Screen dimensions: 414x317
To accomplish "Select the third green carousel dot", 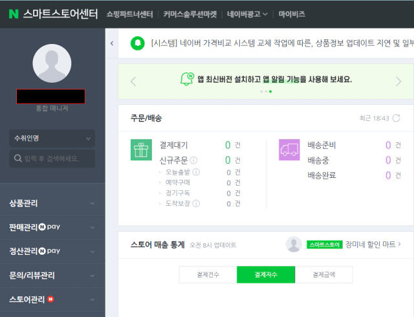I will point(270,91).
